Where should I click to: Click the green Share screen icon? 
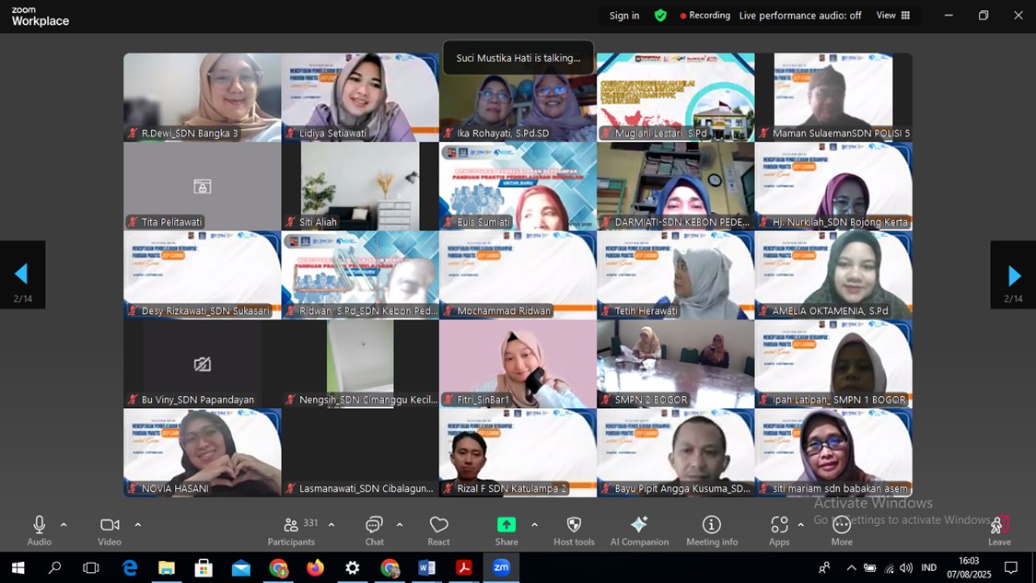pyautogui.click(x=506, y=525)
